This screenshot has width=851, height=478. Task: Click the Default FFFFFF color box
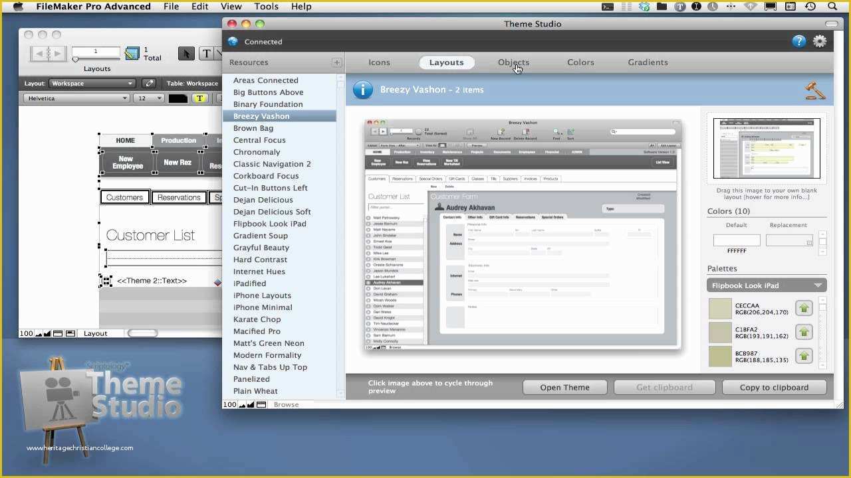pos(736,240)
